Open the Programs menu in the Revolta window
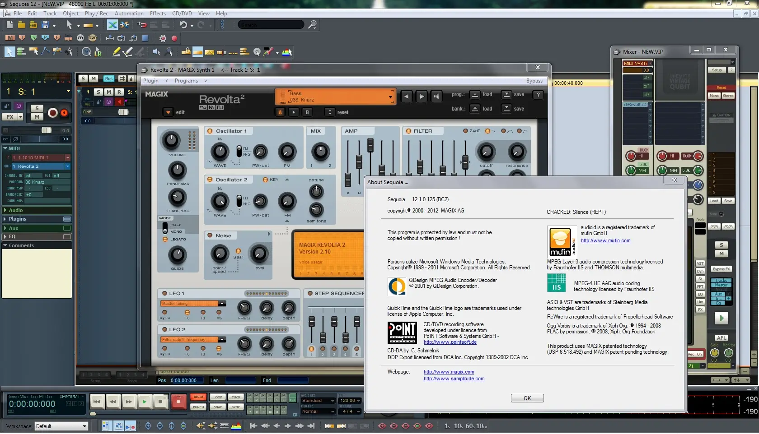The width and height of the screenshot is (759, 434). [x=186, y=81]
